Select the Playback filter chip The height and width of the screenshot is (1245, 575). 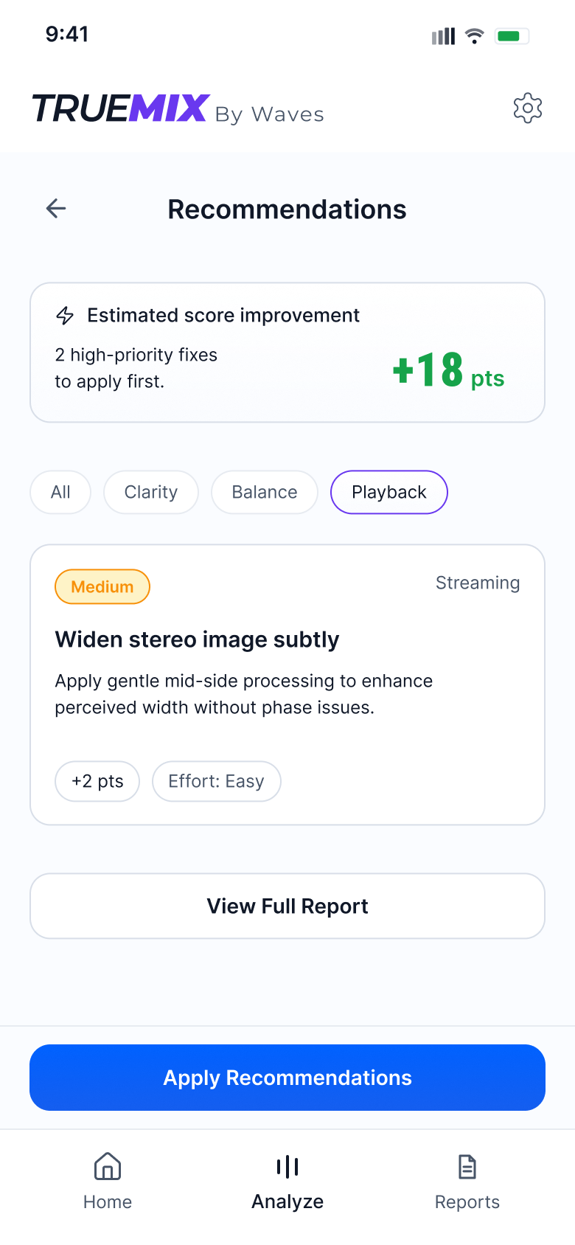pos(389,492)
